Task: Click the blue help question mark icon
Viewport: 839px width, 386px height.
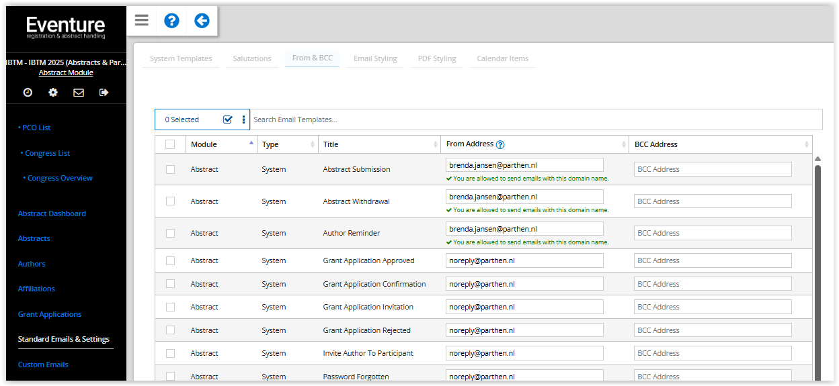Action: click(171, 21)
